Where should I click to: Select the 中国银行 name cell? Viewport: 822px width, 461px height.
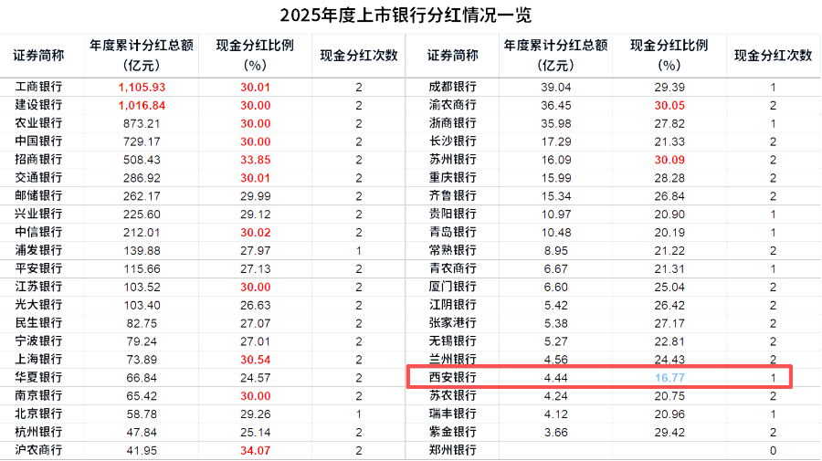(x=38, y=141)
